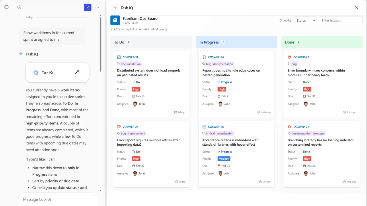The height and width of the screenshot is (206, 367).
Task: Click task type icon on COSWEP-26
Action: point(204,127)
